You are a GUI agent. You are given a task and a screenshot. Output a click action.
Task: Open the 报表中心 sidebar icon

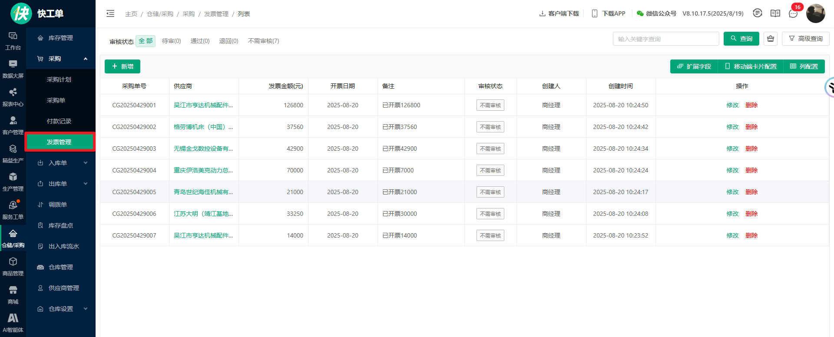(13, 97)
